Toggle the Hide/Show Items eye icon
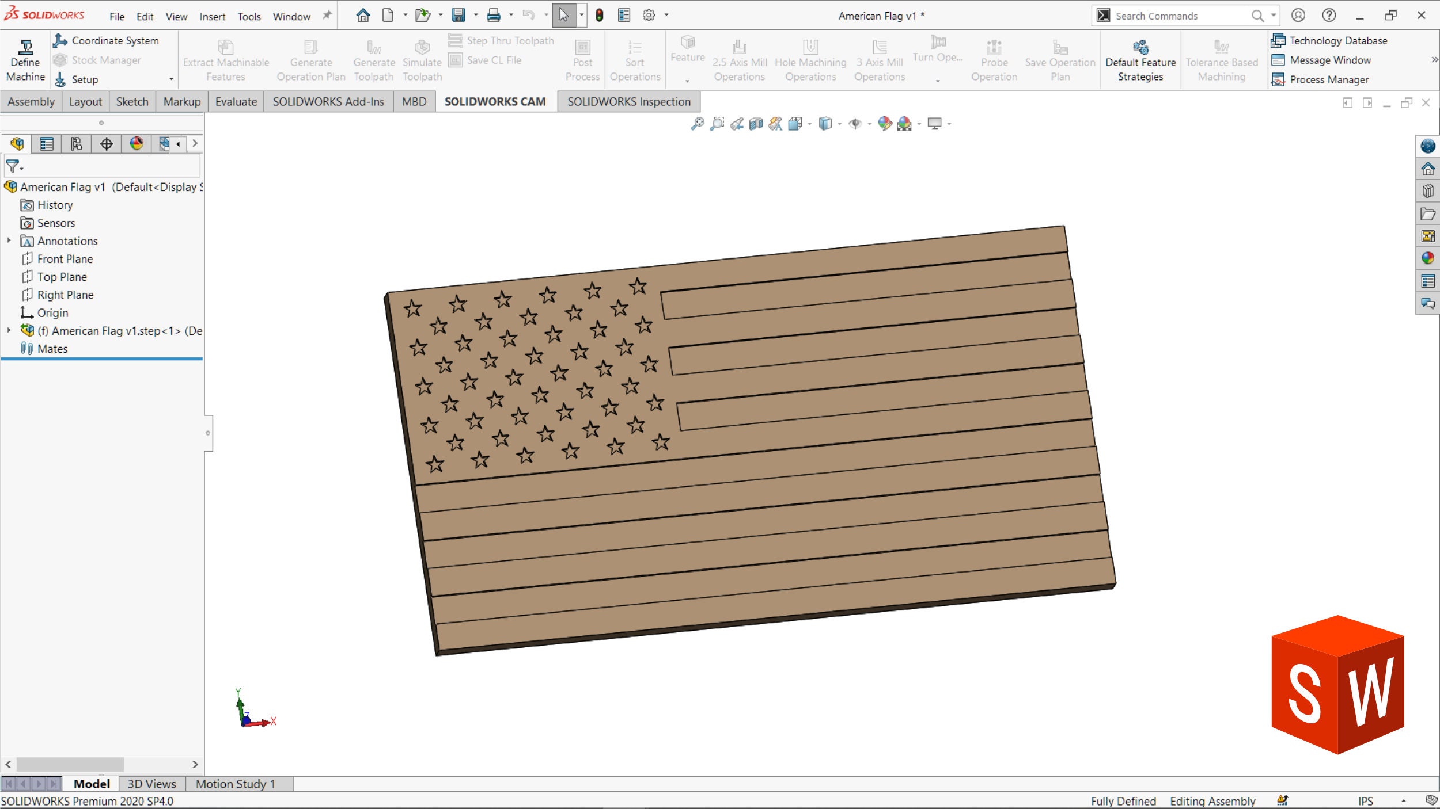Viewport: 1440px width, 809px height. tap(856, 123)
